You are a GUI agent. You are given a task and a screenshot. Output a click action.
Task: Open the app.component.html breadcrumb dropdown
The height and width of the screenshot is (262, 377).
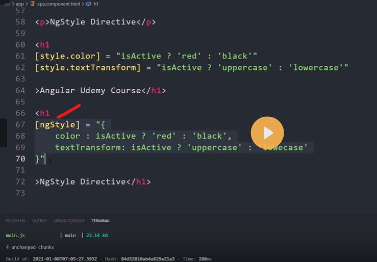pos(59,4)
